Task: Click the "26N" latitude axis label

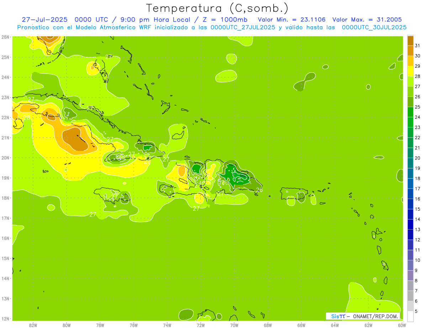Action: click(5, 37)
